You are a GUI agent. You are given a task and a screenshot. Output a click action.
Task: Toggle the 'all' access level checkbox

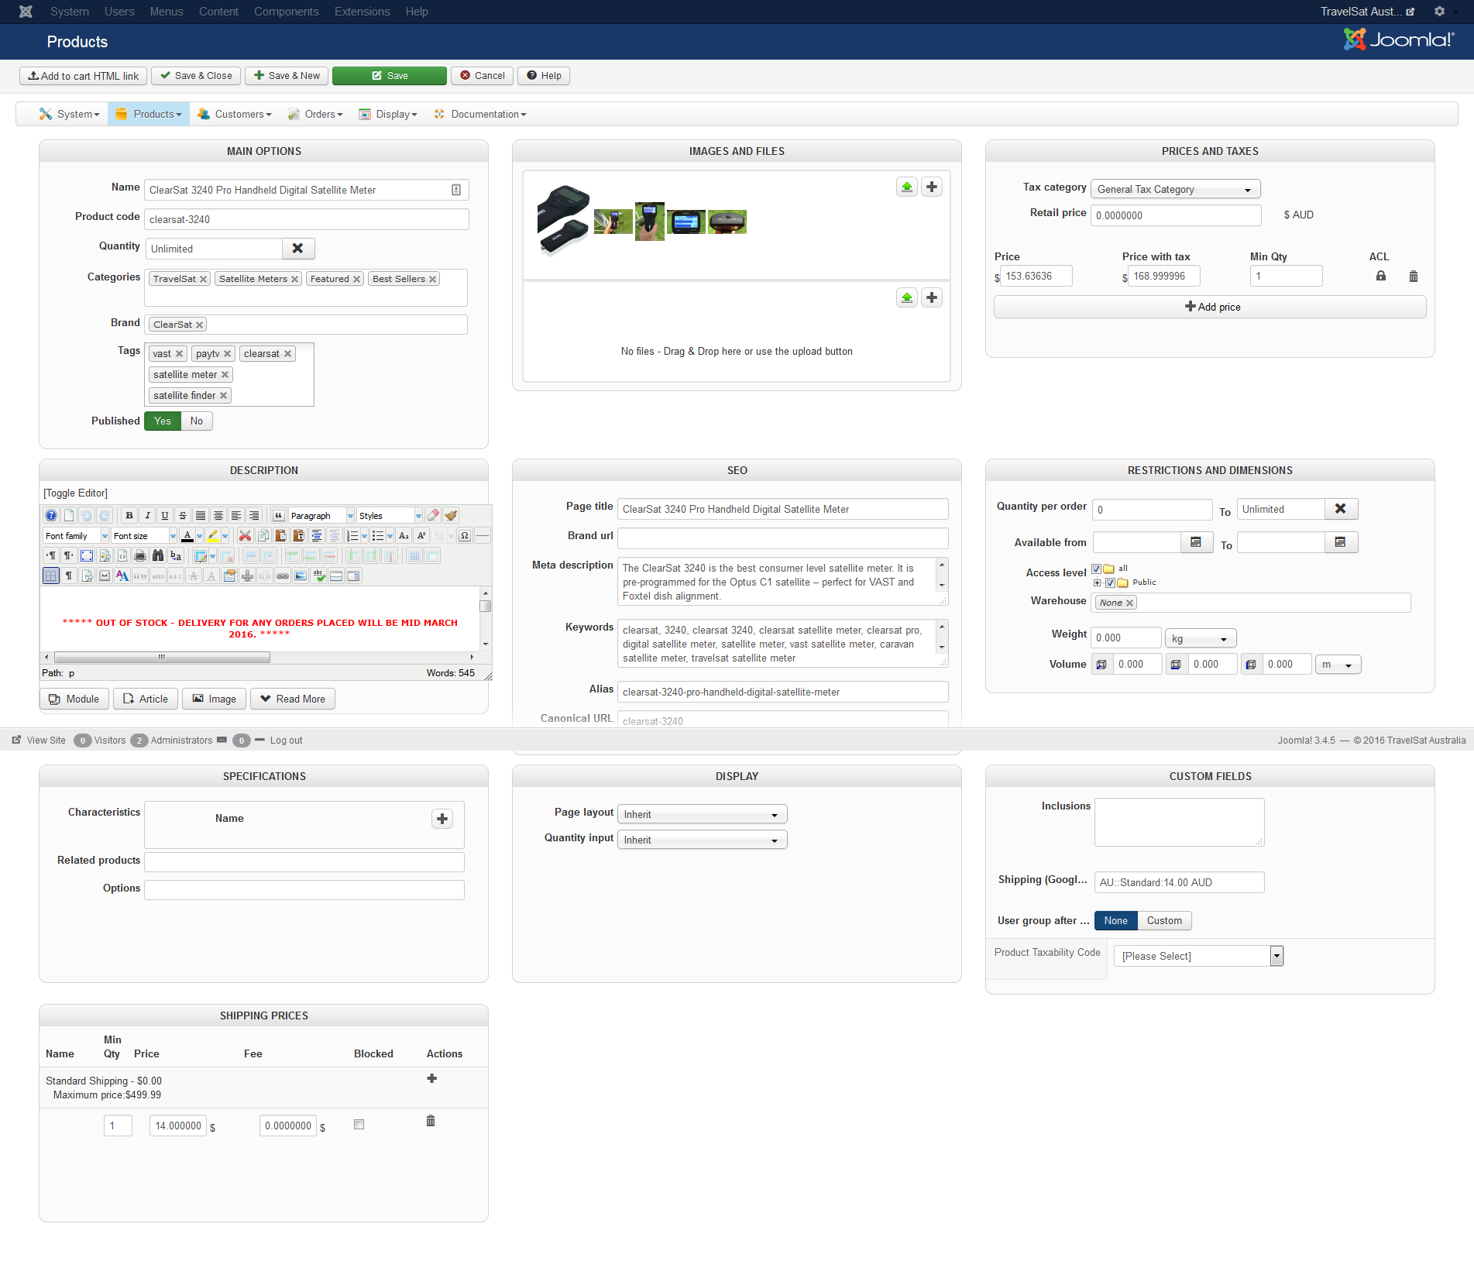(x=1097, y=569)
